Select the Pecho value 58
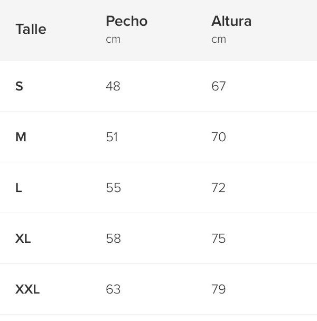The height and width of the screenshot is (321, 317). tap(113, 239)
